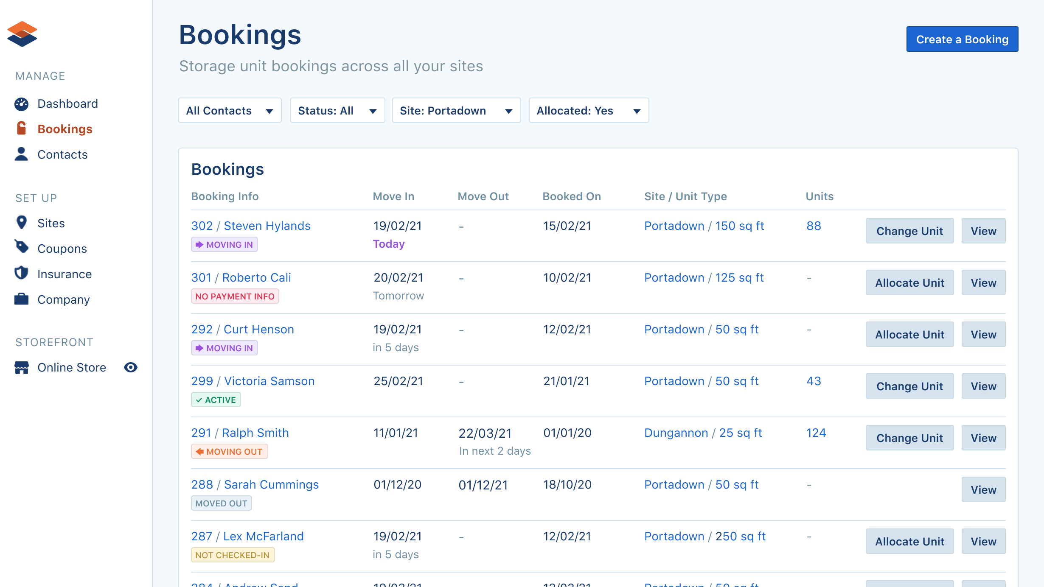Screen dimensions: 1044x587
Task: Expand the Allocated: Yes filter
Action: 589,111
